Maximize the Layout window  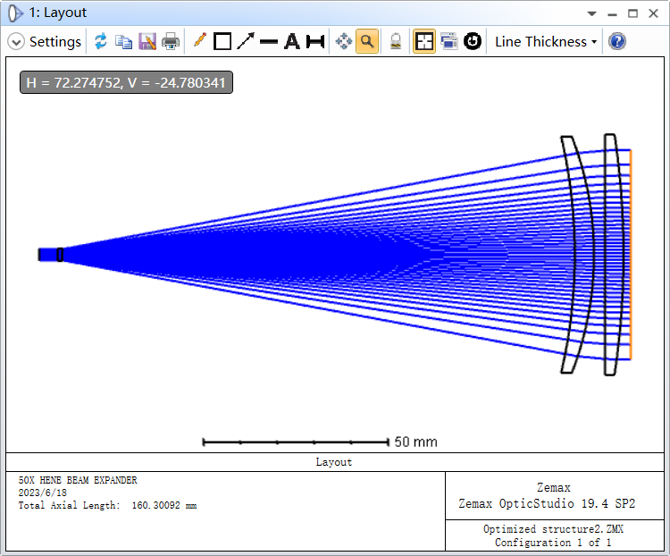(632, 13)
